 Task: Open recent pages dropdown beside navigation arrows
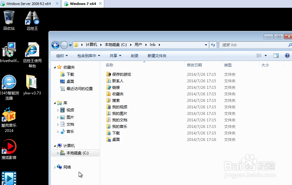(70, 45)
